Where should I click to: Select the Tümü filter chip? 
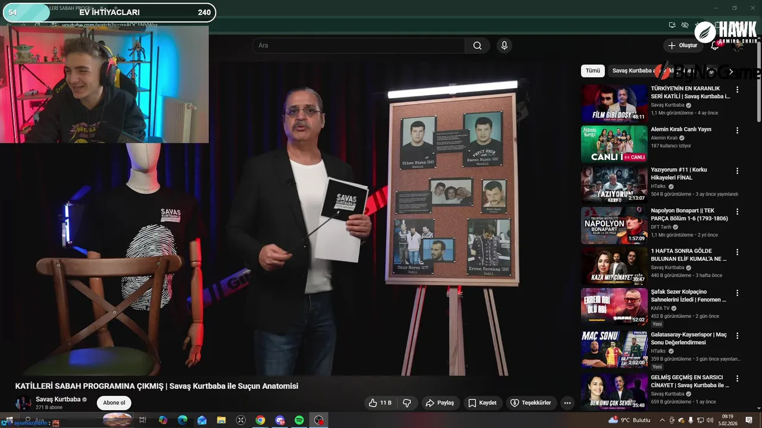click(593, 71)
